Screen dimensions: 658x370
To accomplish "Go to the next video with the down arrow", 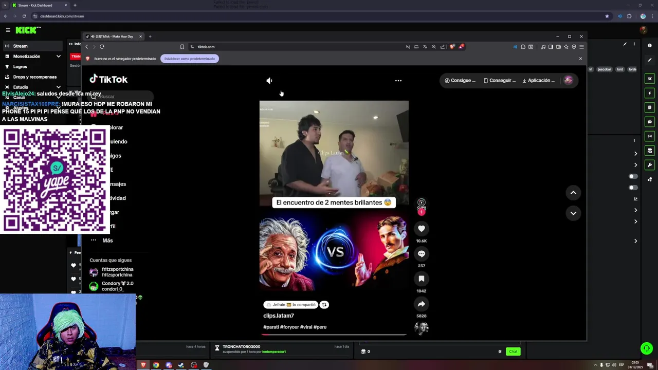I will point(573,213).
